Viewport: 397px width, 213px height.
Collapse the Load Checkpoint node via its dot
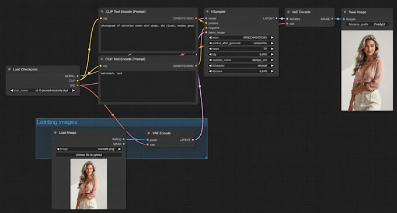9,69
